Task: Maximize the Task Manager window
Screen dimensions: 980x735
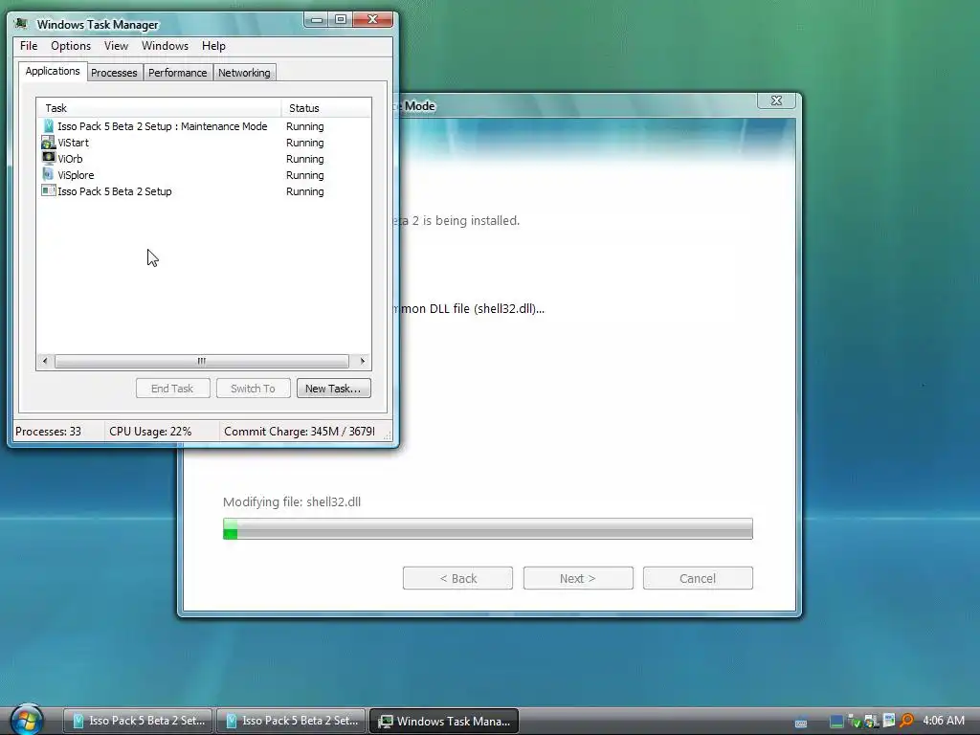Action: [x=341, y=19]
